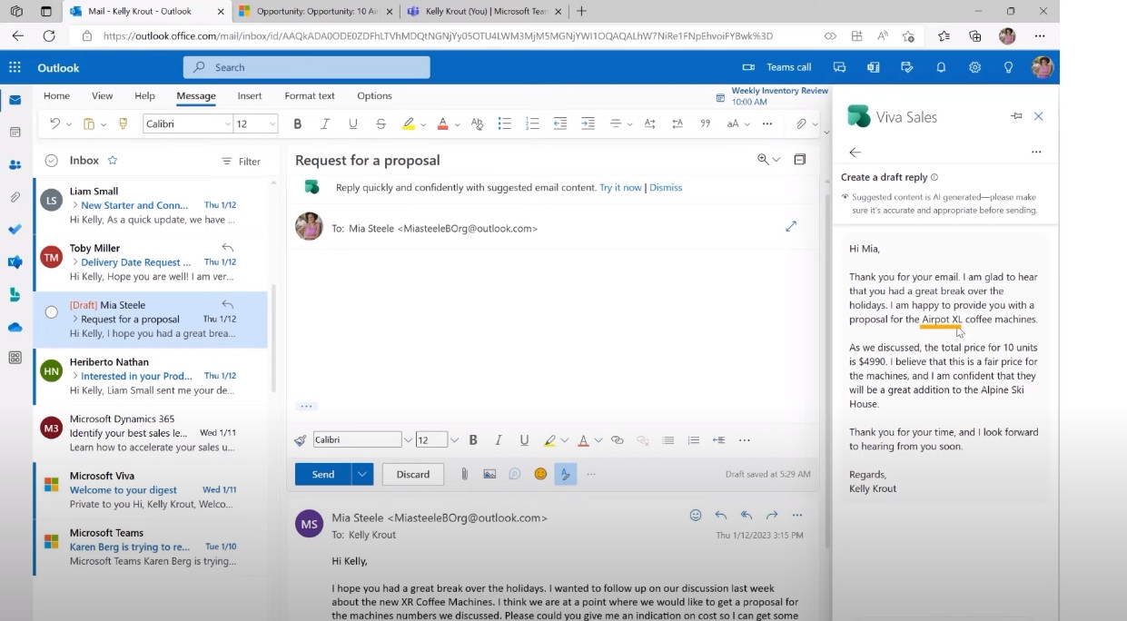This screenshot has height=621, width=1127.
Task: Switch to the Opportunity browser tab
Action: [315, 11]
